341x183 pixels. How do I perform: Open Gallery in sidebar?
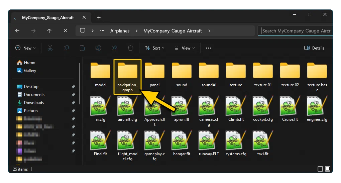(x=26, y=71)
